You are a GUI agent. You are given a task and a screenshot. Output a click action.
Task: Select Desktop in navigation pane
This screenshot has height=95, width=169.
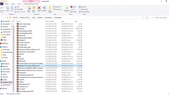[x=5, y=66]
